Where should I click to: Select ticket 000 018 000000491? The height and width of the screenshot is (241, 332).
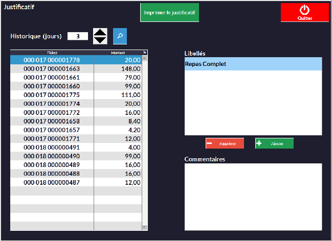coord(52,148)
